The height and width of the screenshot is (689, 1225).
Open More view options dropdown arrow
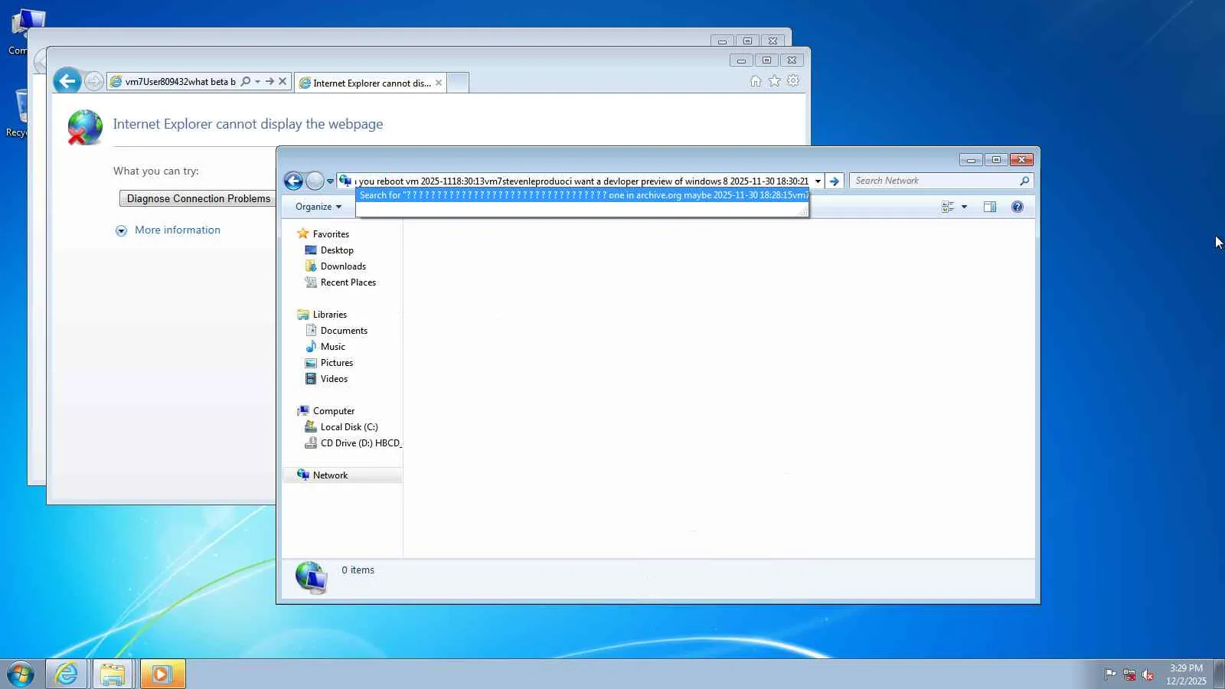point(964,207)
